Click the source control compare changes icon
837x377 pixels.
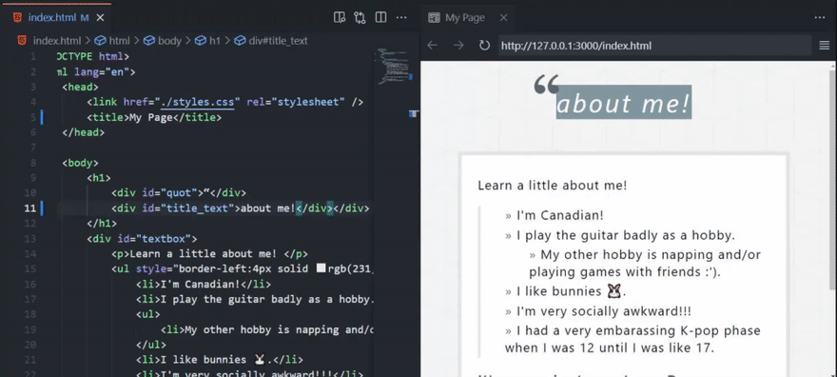[x=360, y=18]
